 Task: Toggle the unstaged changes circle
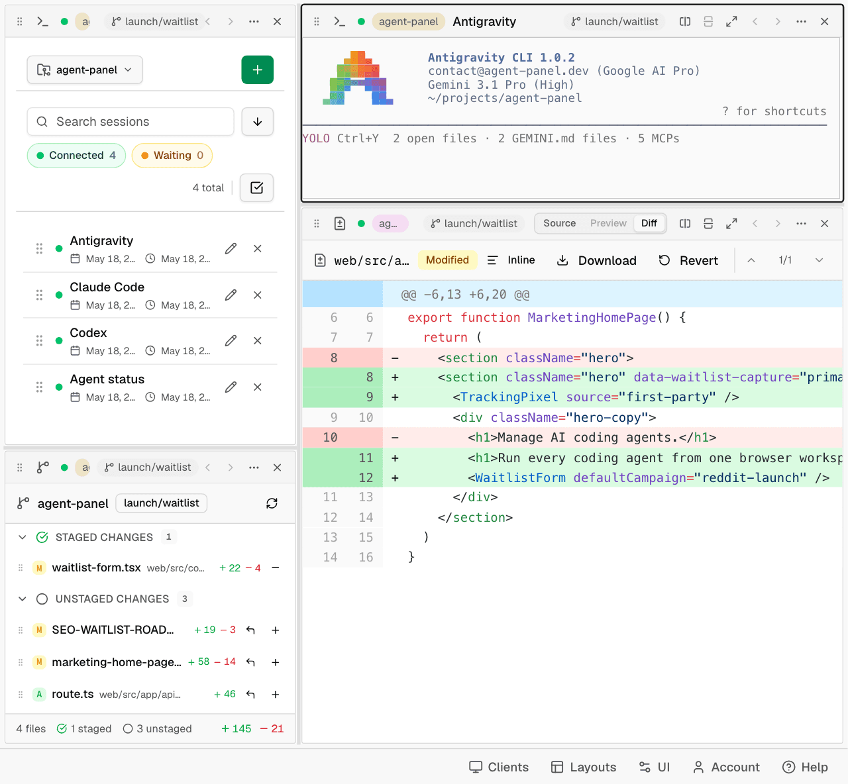coord(42,599)
